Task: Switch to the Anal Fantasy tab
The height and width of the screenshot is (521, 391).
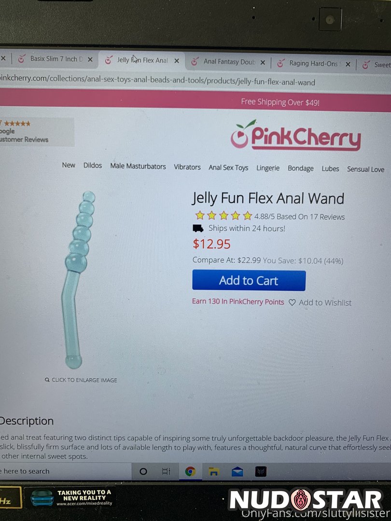Action: (x=229, y=62)
